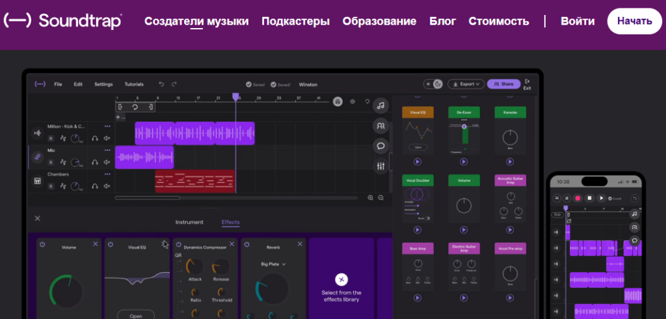The height and width of the screenshot is (319, 666).
Task: Exit the studio
Action: (527, 84)
